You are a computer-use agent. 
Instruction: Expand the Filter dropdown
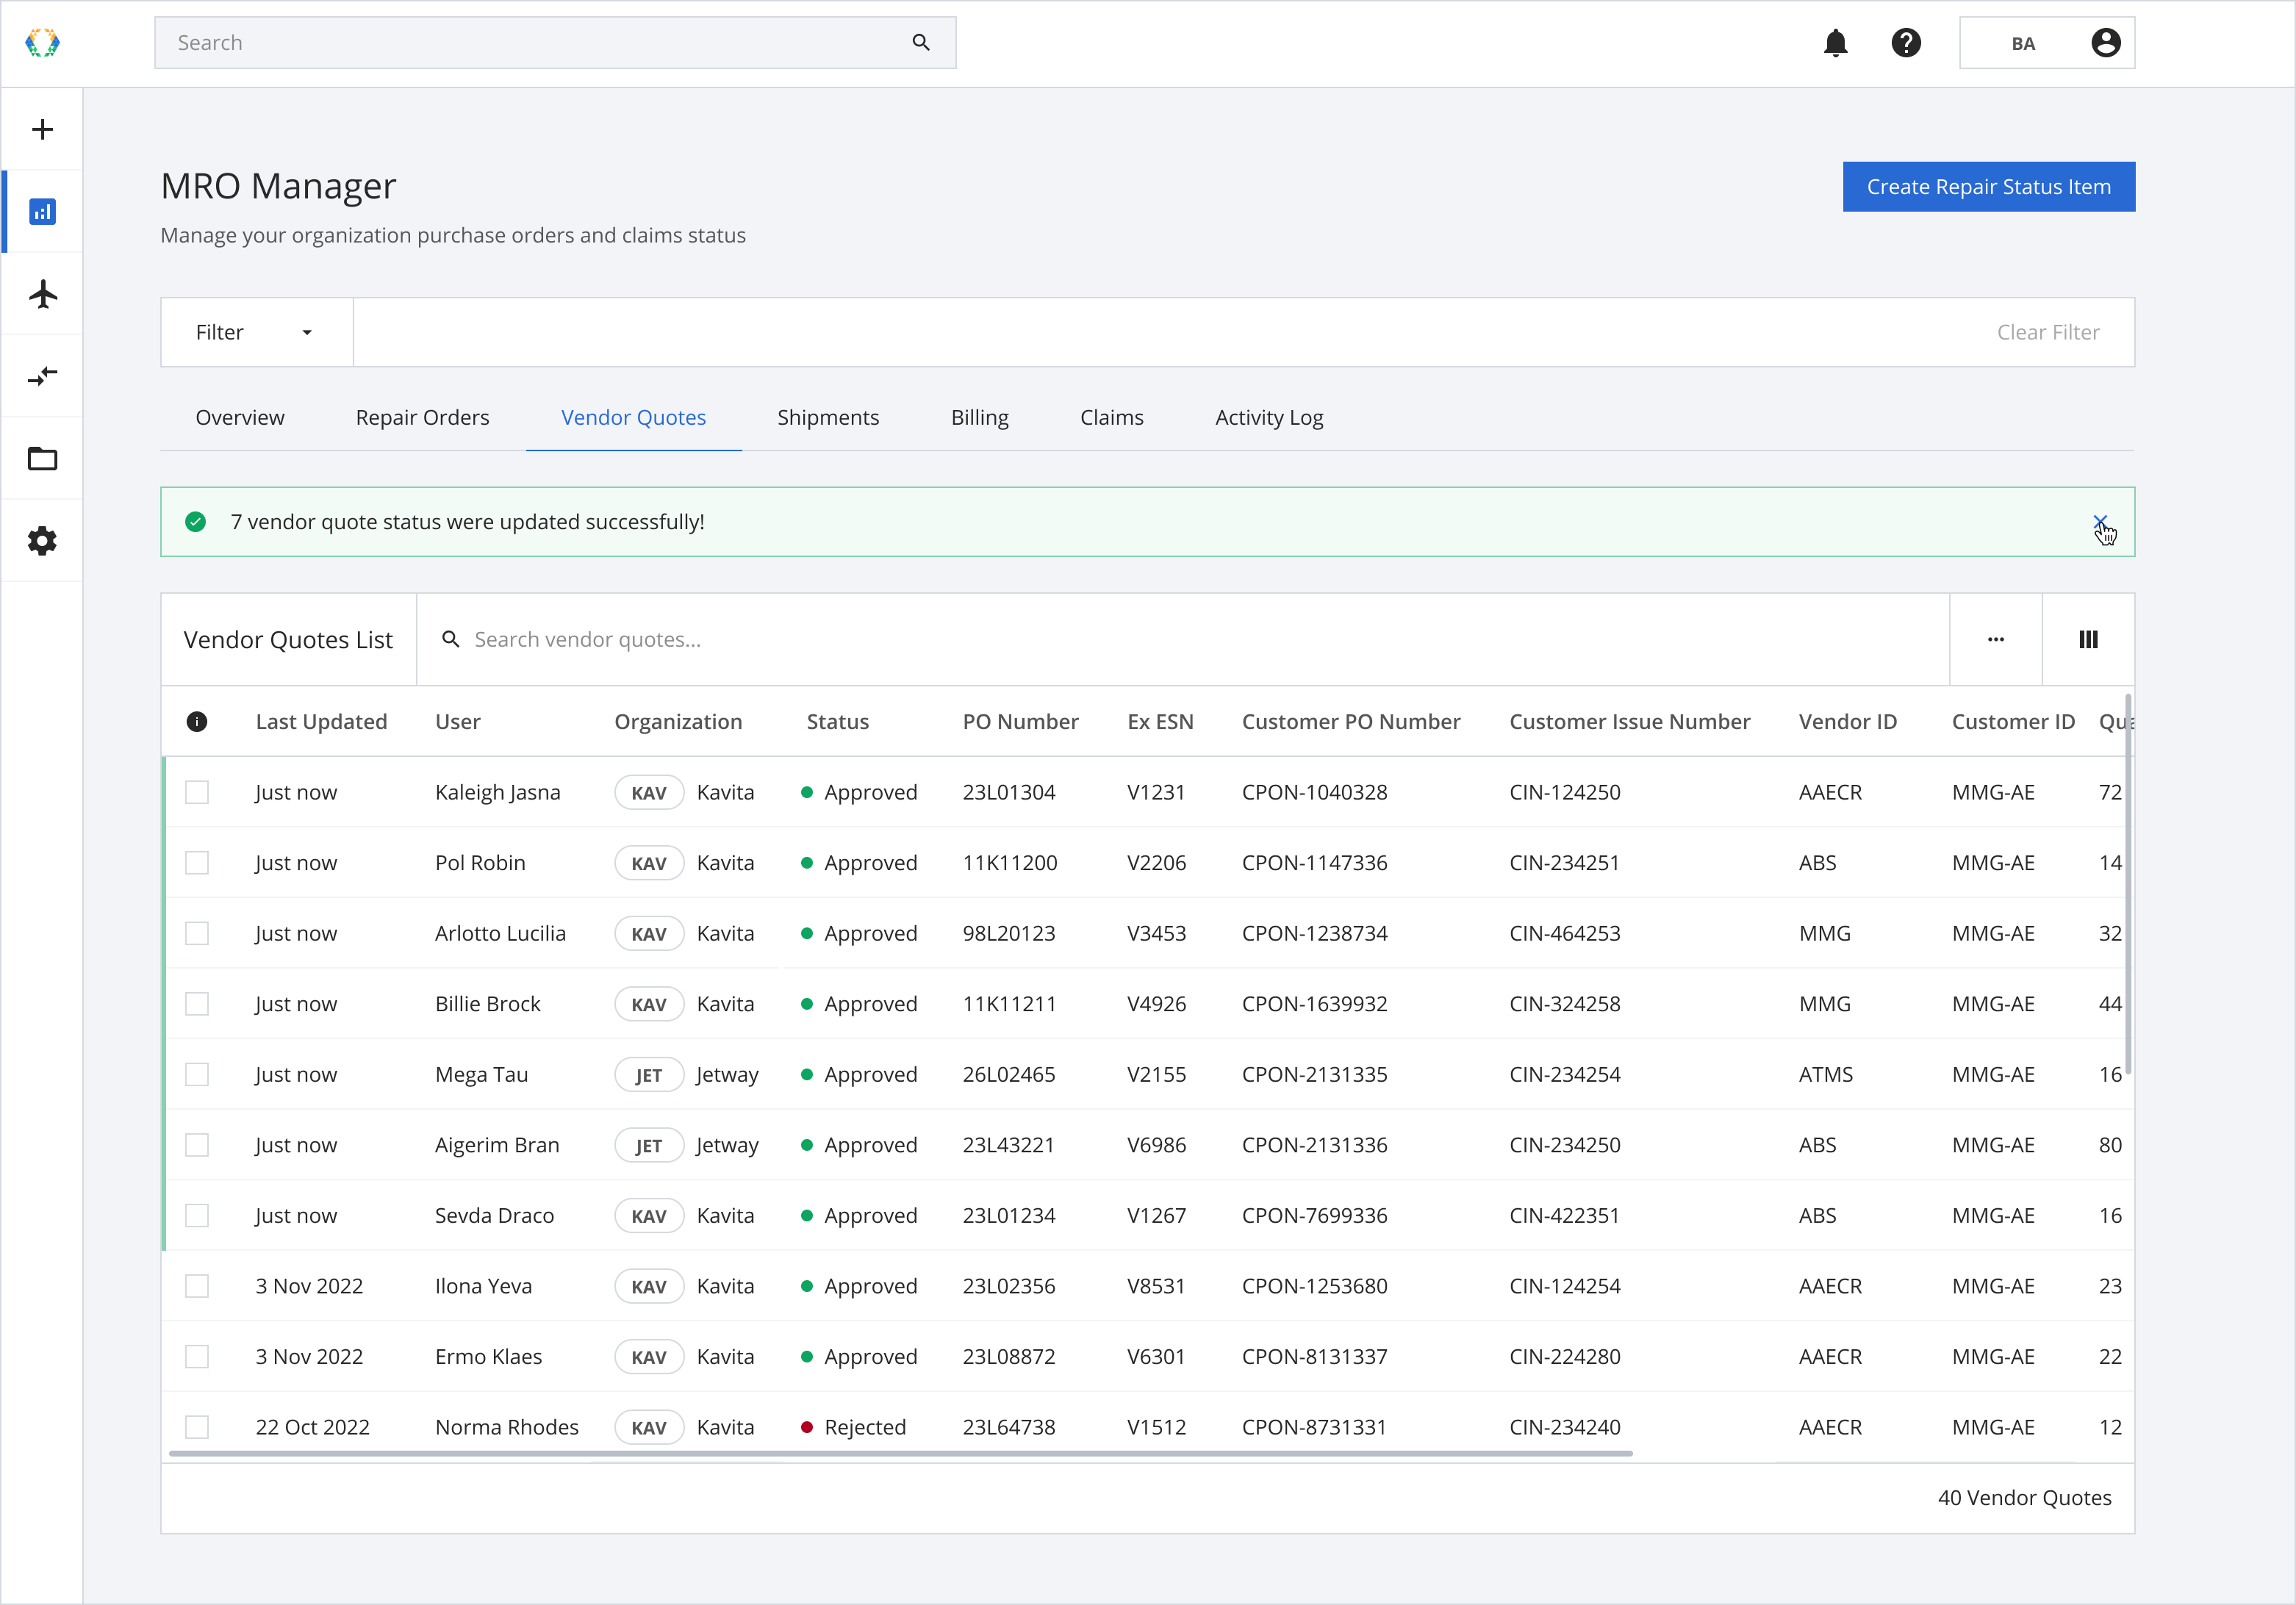click(257, 332)
